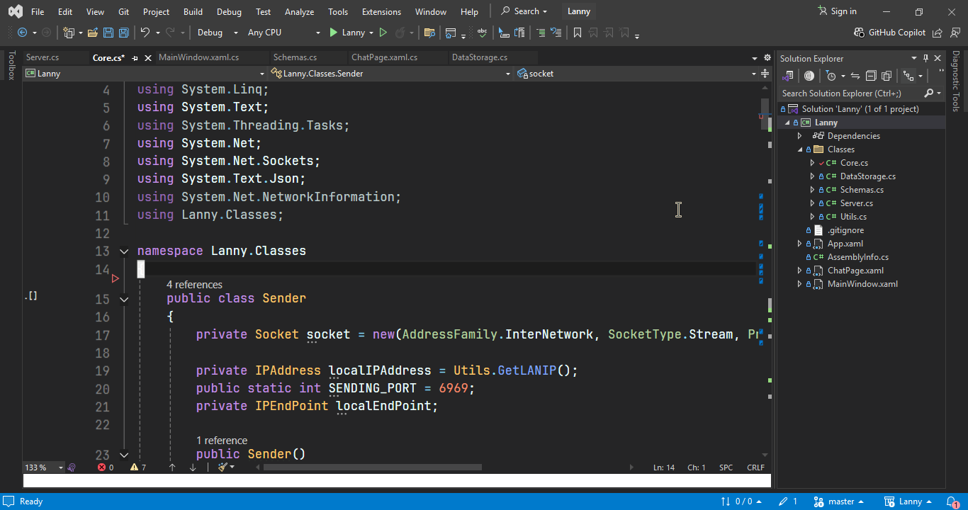Select Utils.cs in Solution Explorer
968x510 pixels.
(x=853, y=217)
